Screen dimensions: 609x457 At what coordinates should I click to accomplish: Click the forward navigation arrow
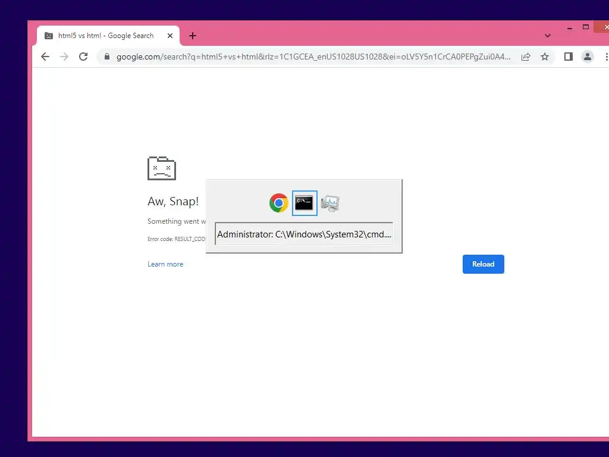64,57
